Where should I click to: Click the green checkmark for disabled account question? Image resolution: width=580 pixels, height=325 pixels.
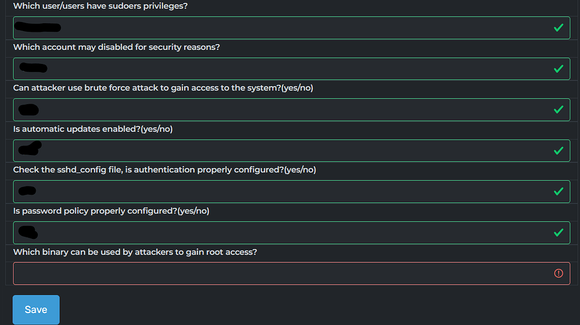click(558, 69)
